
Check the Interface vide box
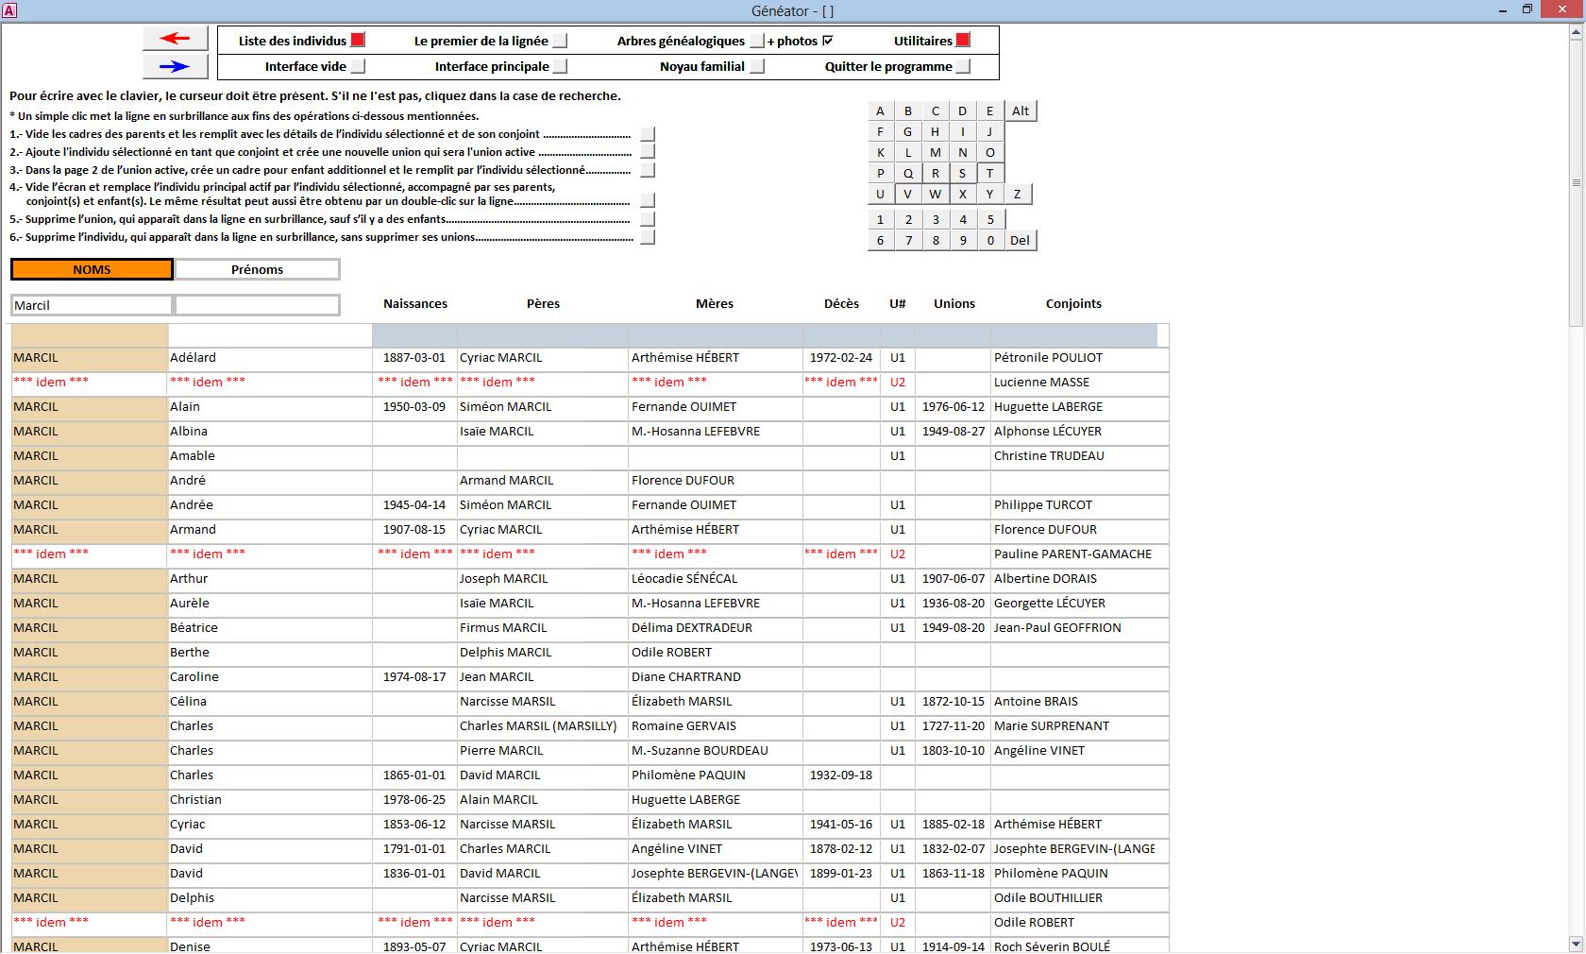tap(358, 66)
